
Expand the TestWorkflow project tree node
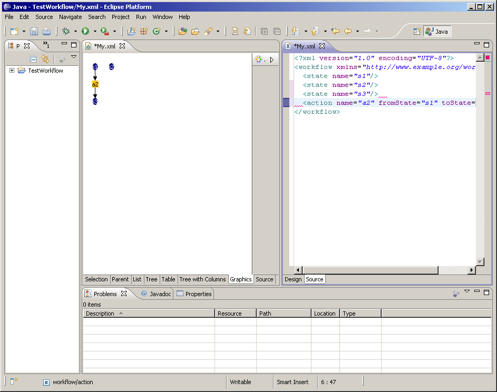tap(12, 71)
